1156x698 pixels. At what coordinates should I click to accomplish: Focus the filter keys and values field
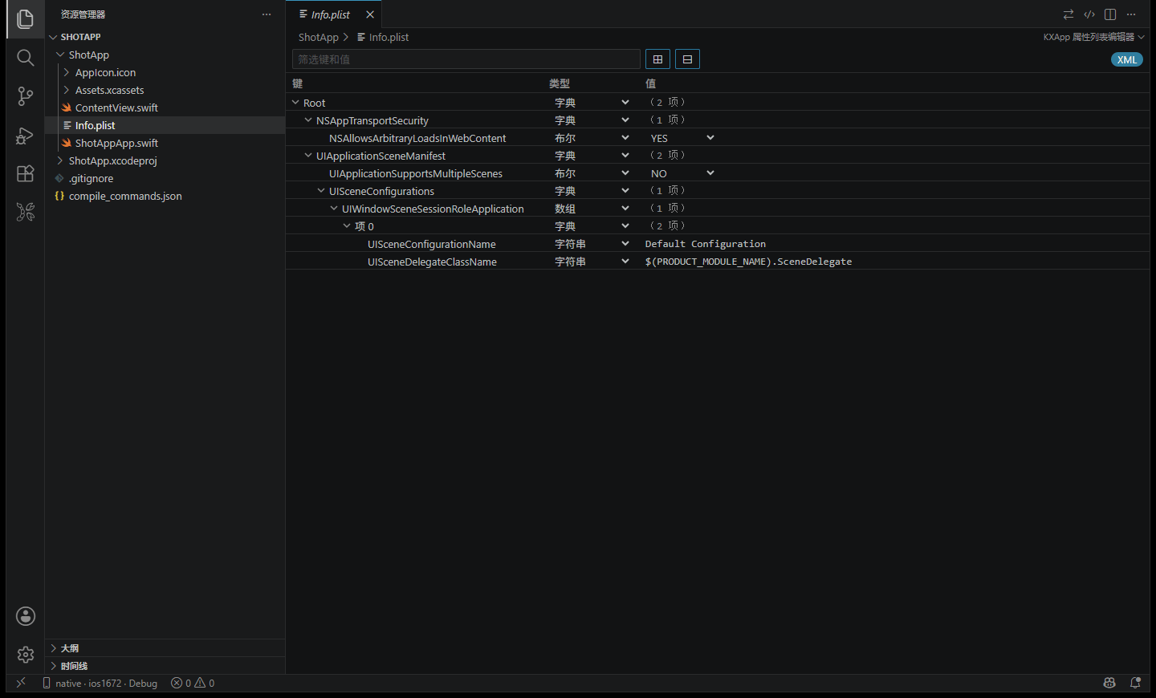tap(466, 59)
